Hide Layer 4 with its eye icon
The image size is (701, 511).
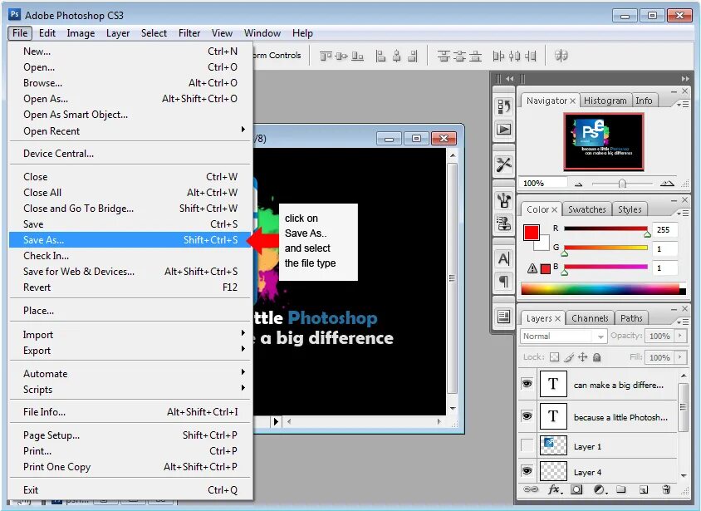[527, 471]
